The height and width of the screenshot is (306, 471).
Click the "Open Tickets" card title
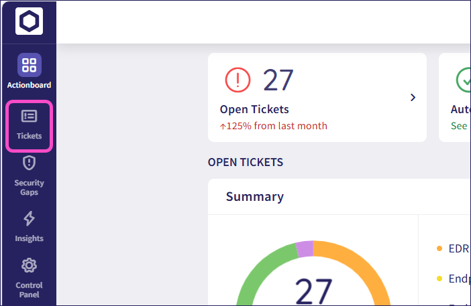tap(254, 109)
